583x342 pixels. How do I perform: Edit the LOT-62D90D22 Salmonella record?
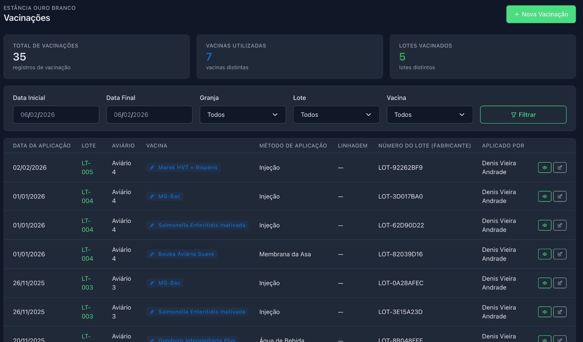[560, 225]
